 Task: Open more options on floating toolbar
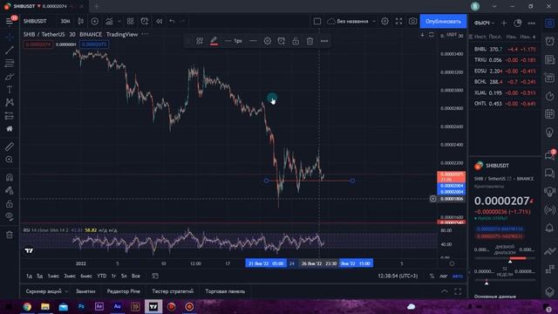pos(323,41)
